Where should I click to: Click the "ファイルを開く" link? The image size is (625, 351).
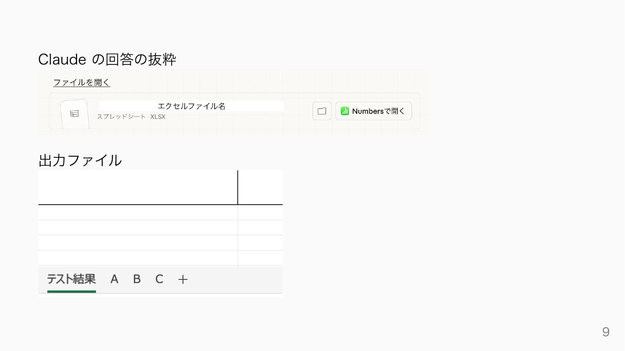pos(82,82)
